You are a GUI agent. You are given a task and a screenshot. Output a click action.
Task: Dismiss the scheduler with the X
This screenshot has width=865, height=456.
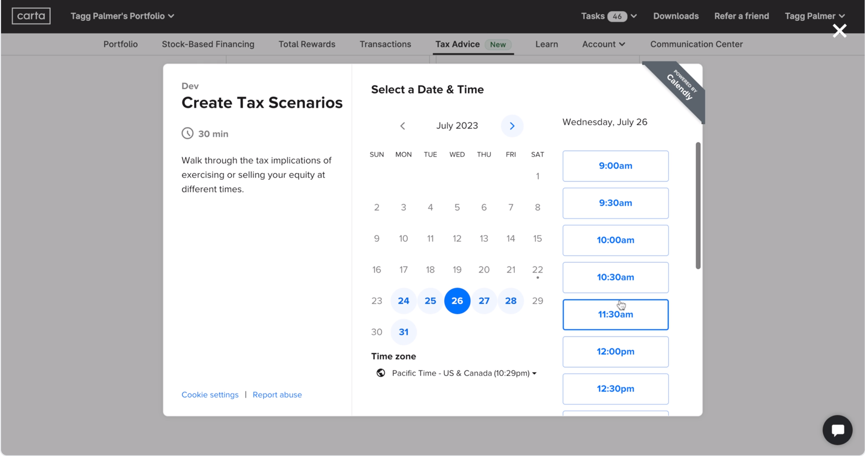click(x=840, y=31)
